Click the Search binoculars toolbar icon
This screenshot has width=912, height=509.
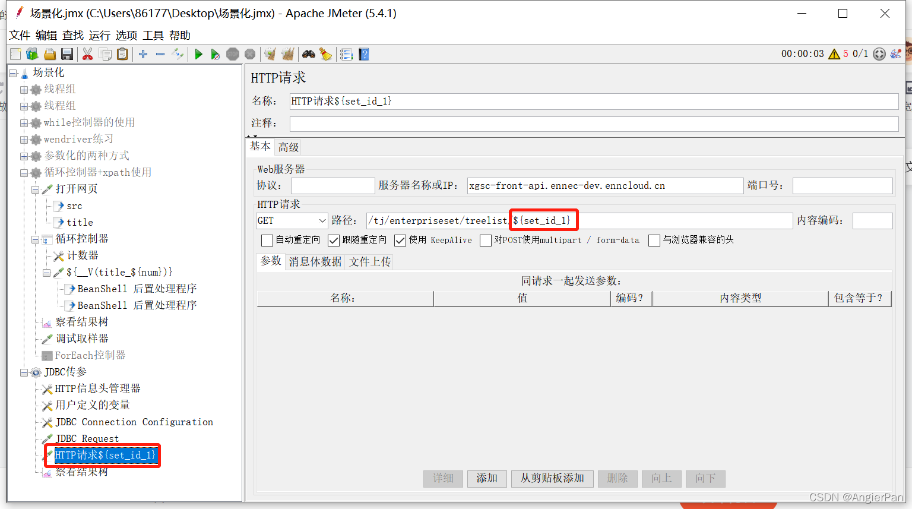tap(308, 54)
